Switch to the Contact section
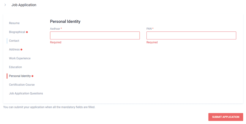The width and height of the screenshot is (246, 124). (x=14, y=41)
